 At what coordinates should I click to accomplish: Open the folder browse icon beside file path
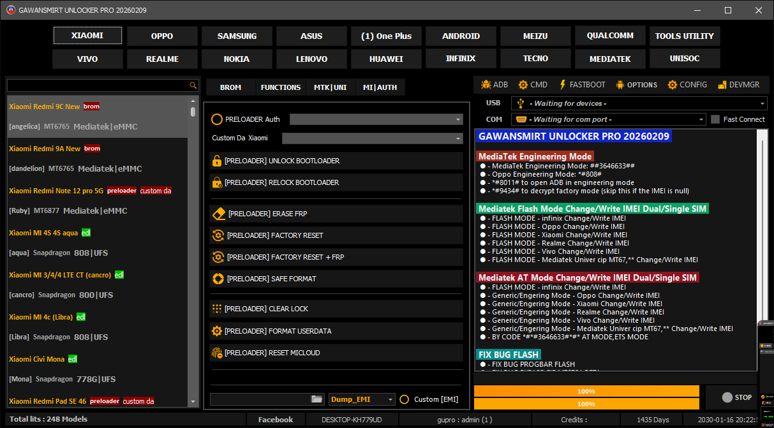pos(317,399)
